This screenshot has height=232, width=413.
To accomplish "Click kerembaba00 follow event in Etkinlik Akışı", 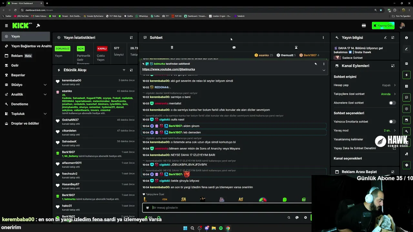I will (95, 82).
